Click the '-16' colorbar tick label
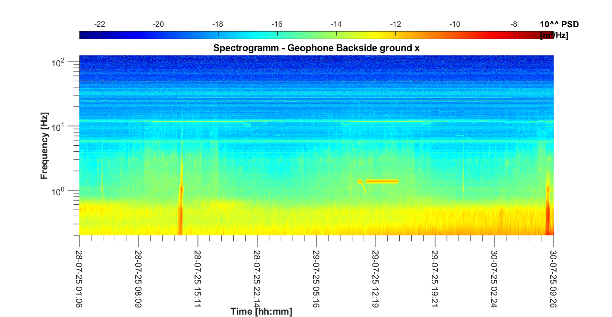The width and height of the screenshot is (612, 317). pyautogui.click(x=277, y=24)
